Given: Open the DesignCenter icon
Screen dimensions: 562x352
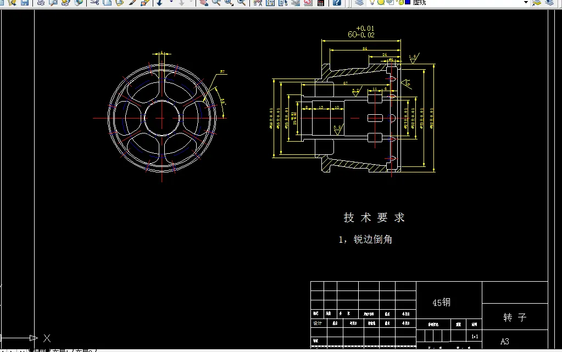Looking at the screenshot, I should point(270,3).
